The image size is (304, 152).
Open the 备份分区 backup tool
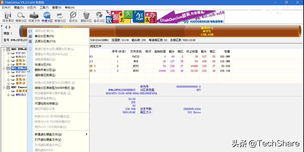click(99, 17)
